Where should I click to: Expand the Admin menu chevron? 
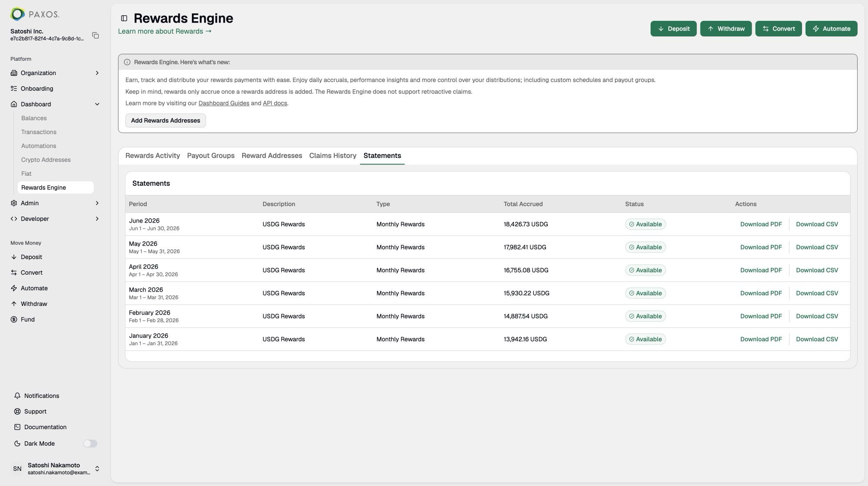click(97, 203)
